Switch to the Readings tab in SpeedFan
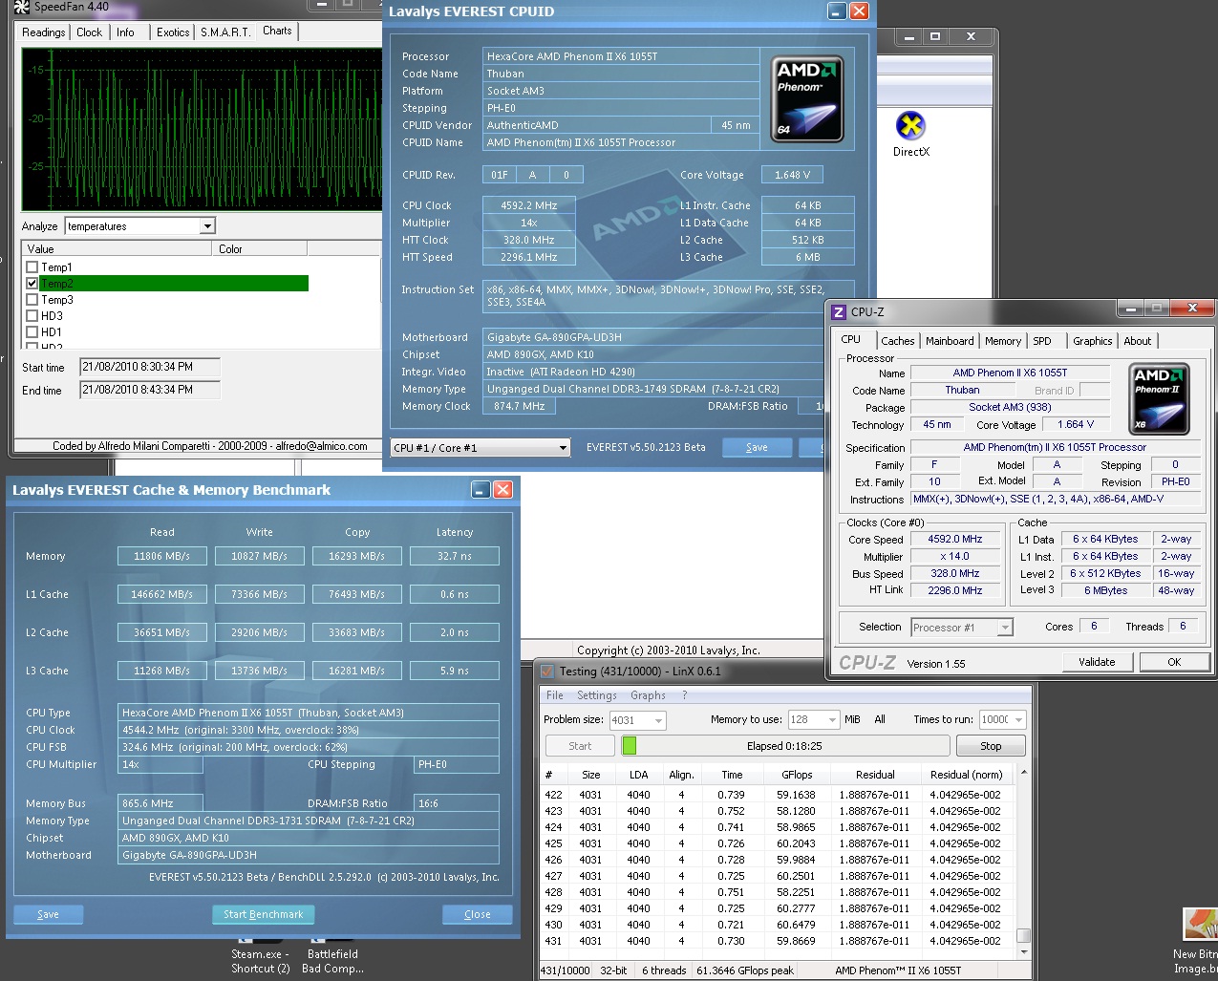This screenshot has width=1218, height=981. pyautogui.click(x=44, y=32)
